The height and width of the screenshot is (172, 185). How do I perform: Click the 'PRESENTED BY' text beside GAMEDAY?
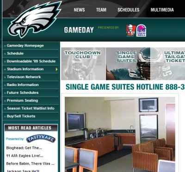(108, 28)
